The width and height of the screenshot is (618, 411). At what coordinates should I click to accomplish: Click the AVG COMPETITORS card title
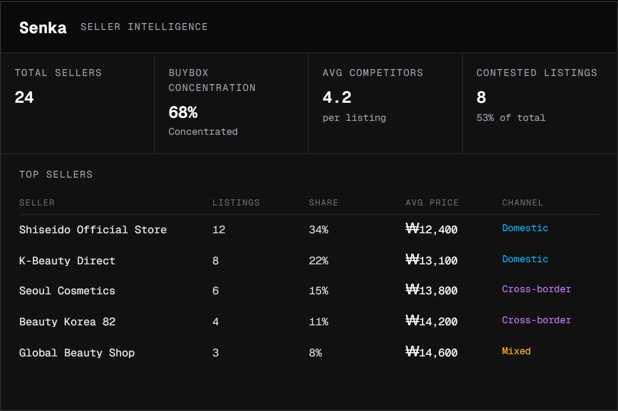point(373,73)
